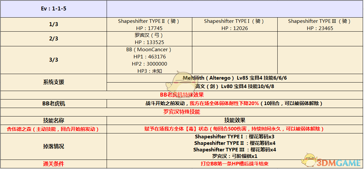Viewport: 364px width, 169px height.
Task: Click the 'HP1：463176' value
Action: pyautogui.click(x=149, y=57)
